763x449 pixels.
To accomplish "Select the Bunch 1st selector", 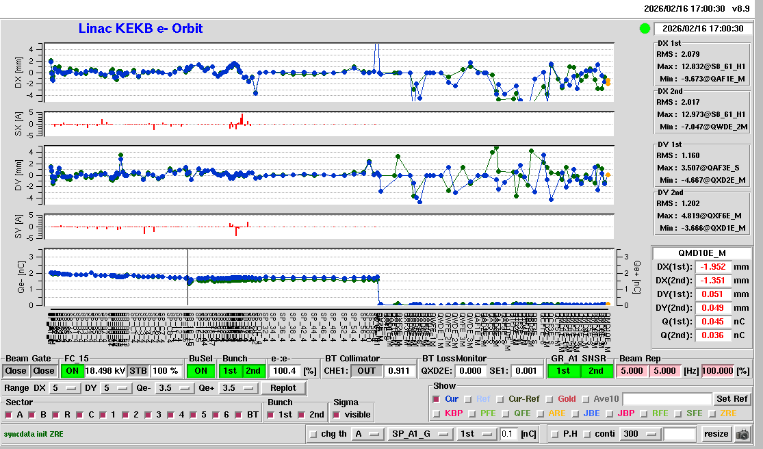I will (231, 371).
